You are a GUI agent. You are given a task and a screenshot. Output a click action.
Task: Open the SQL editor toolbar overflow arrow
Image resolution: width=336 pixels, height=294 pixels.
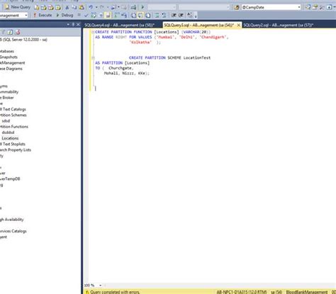click(196, 16)
